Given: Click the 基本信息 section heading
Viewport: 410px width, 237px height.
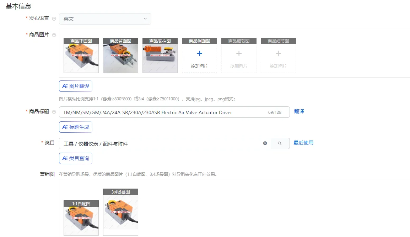Looking at the screenshot, I should 18,6.
